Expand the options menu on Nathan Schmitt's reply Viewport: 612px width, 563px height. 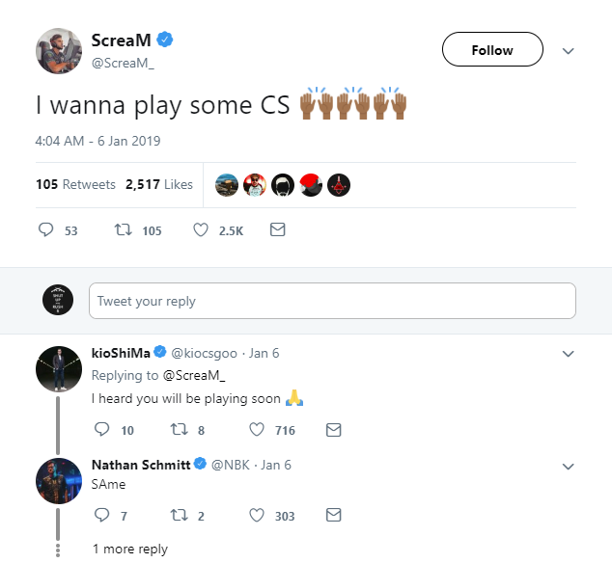569,465
